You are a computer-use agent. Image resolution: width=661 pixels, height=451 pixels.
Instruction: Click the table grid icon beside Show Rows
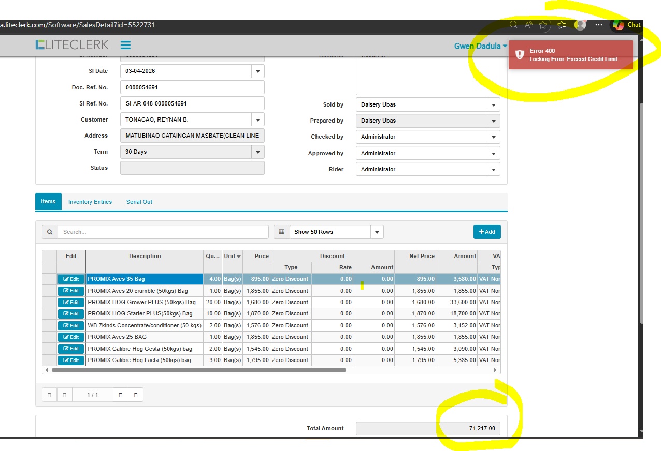coord(281,232)
